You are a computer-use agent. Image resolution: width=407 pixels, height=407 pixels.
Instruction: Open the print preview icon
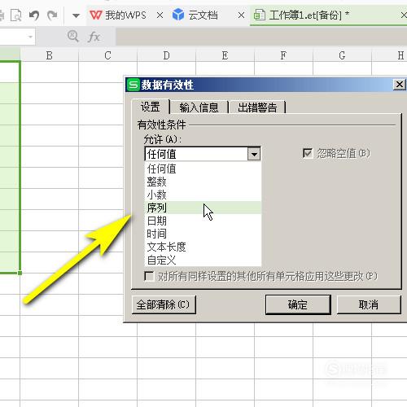[x=16, y=15]
